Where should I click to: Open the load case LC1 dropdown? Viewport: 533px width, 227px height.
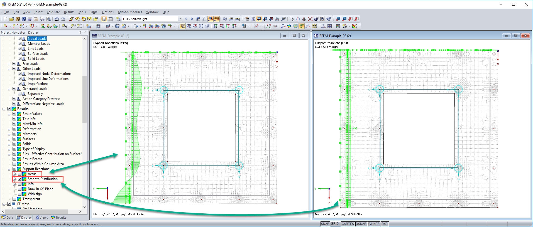click(x=180, y=19)
